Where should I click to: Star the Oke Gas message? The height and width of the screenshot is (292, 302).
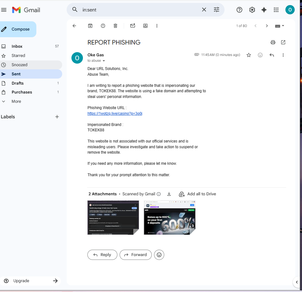[x=249, y=55]
